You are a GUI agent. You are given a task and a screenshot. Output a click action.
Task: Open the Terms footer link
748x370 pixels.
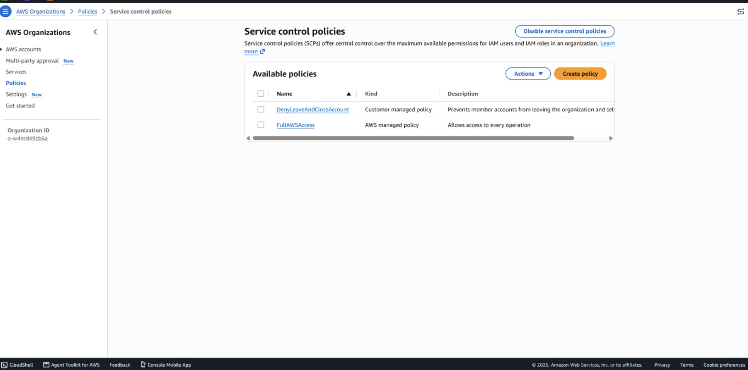686,365
